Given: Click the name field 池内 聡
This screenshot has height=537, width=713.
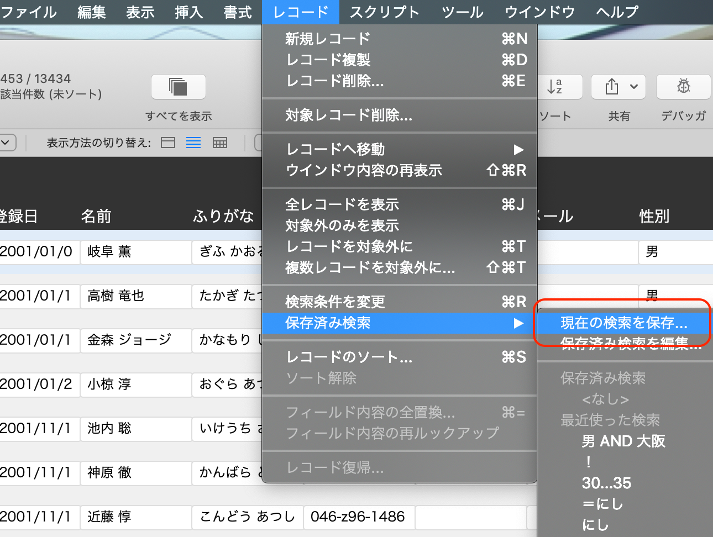Looking at the screenshot, I should pyautogui.click(x=136, y=429).
